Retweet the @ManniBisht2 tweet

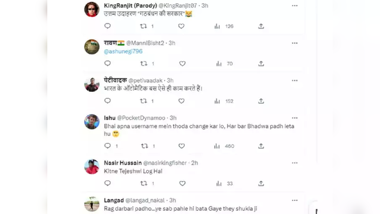144,64
